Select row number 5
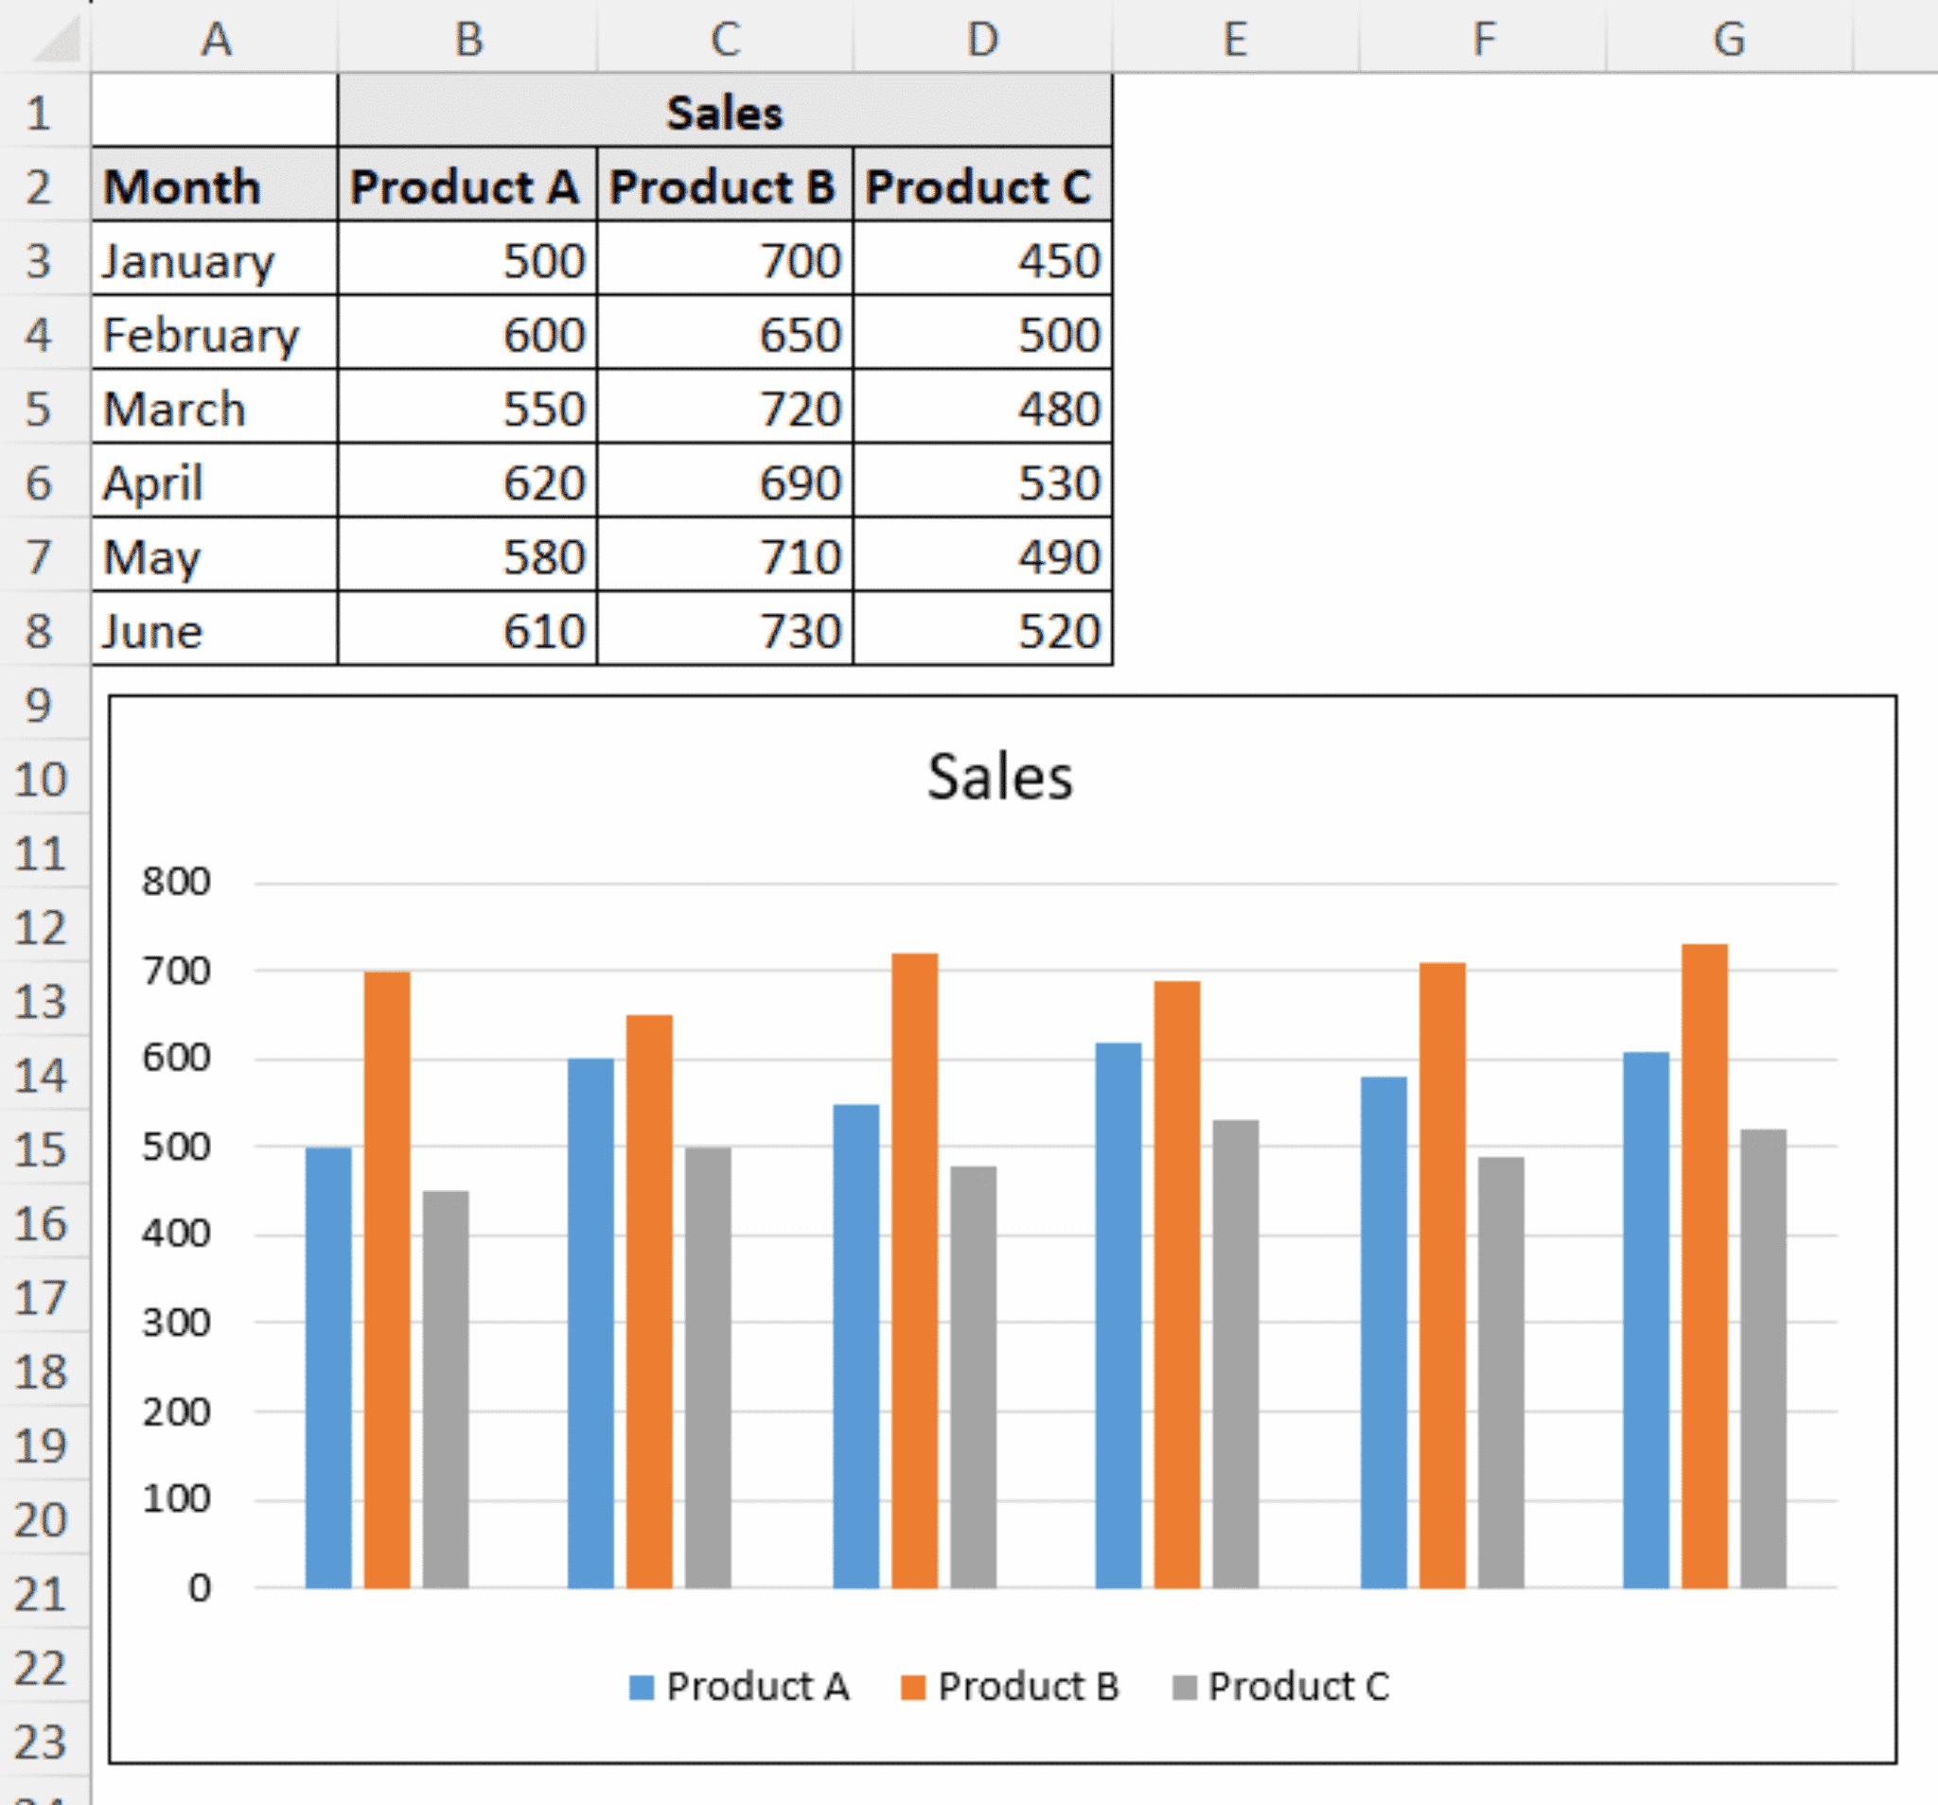This screenshot has width=1938, height=1805. 39,410
